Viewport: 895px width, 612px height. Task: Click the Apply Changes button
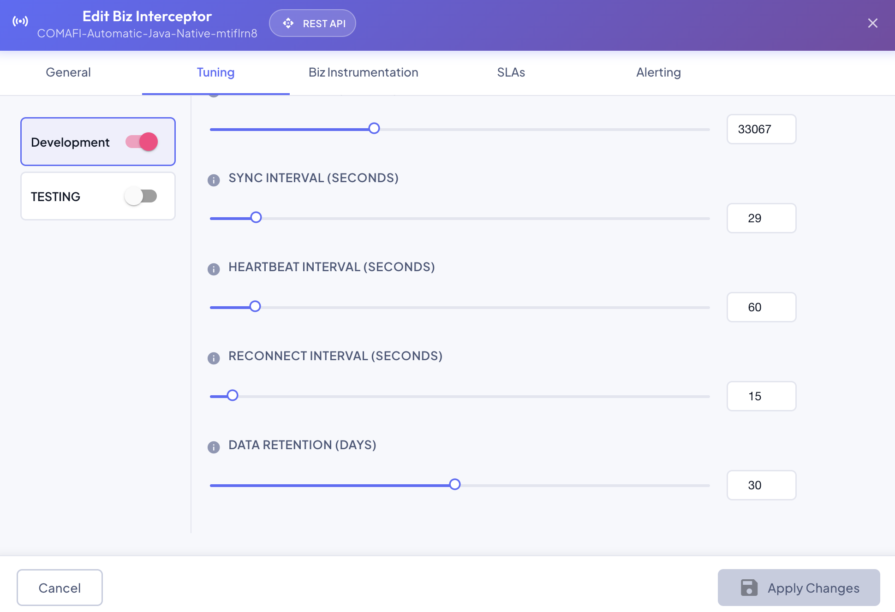799,588
